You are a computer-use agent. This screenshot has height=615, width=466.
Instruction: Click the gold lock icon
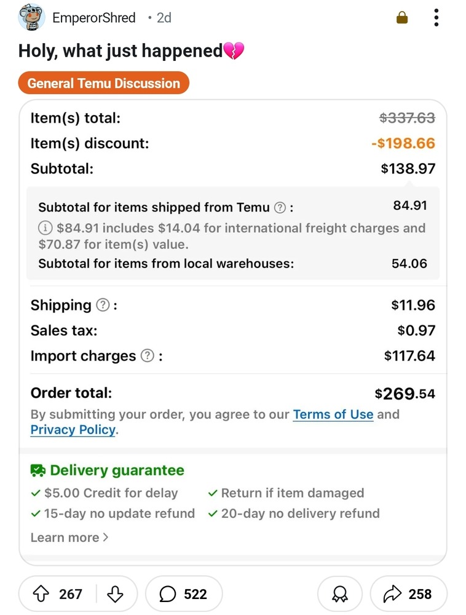[x=402, y=18]
